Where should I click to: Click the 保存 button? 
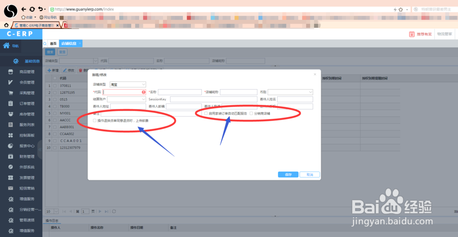[288, 174]
